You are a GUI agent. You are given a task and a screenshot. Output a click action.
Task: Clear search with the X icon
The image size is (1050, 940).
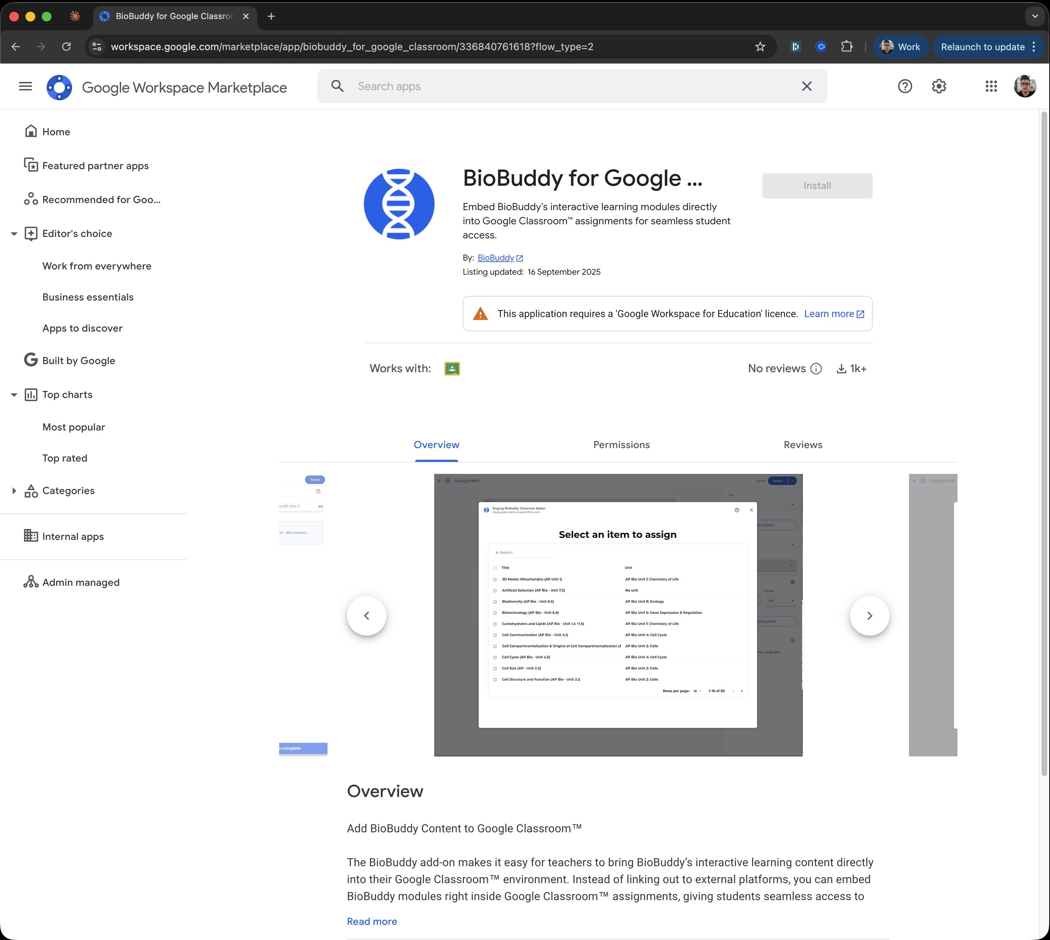(807, 86)
